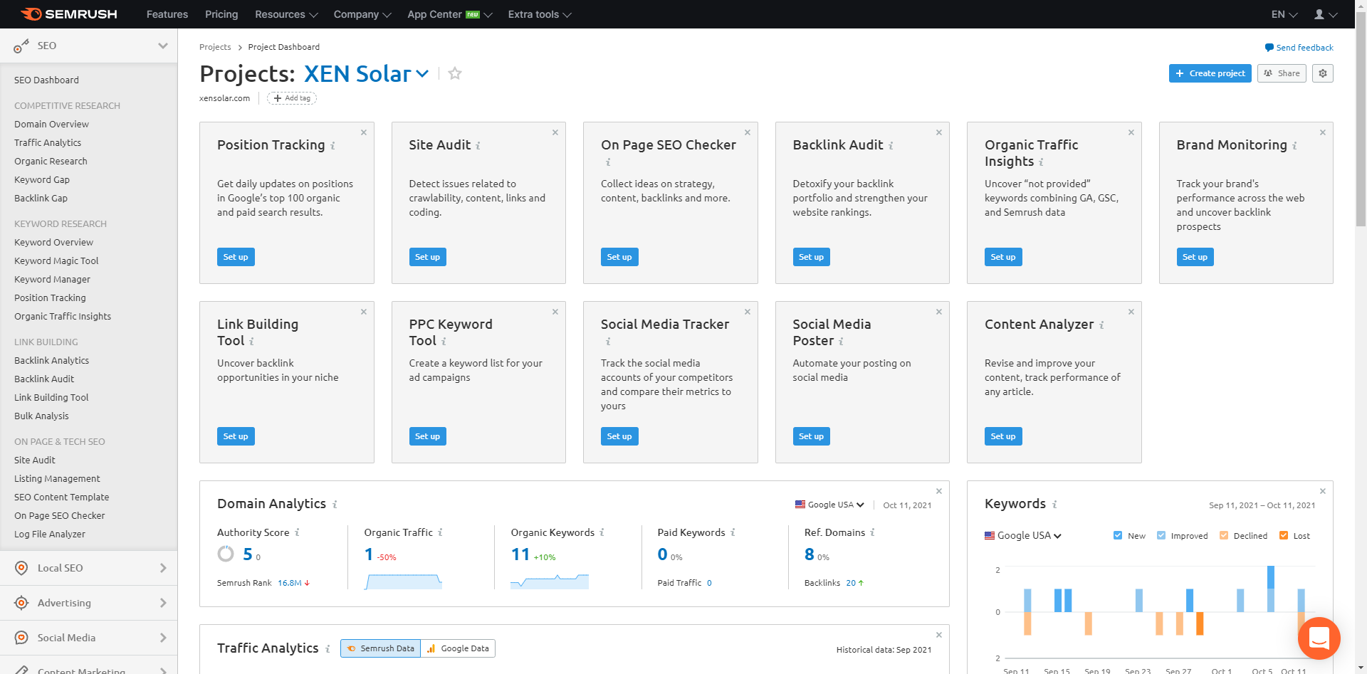Open the Resources dropdown menu
Screen dimensions: 1367x674
tap(286, 14)
